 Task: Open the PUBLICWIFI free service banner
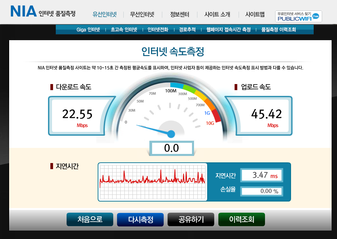click(x=298, y=16)
